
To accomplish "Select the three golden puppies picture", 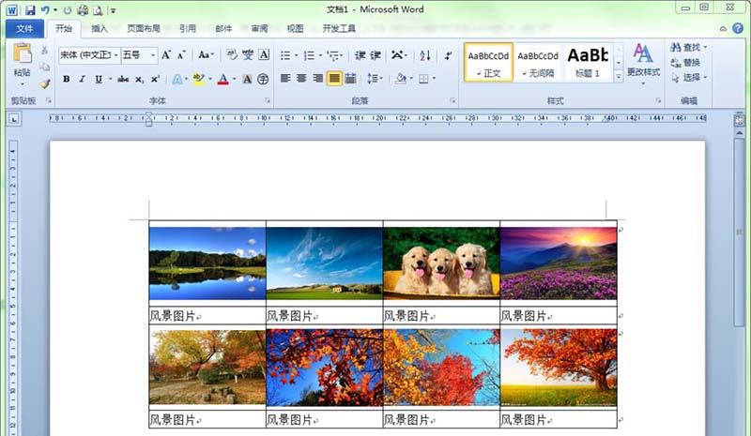I will (x=441, y=263).
